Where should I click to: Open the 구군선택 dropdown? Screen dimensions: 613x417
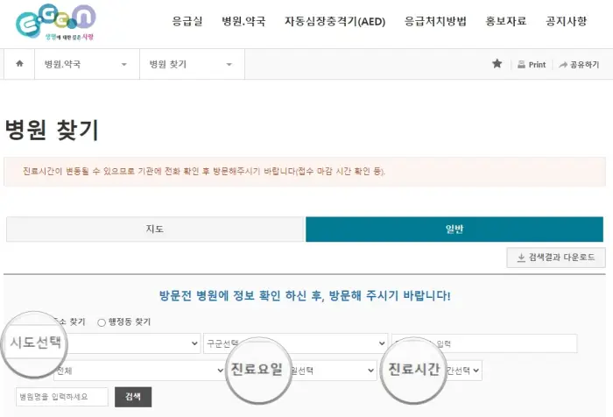pos(296,343)
